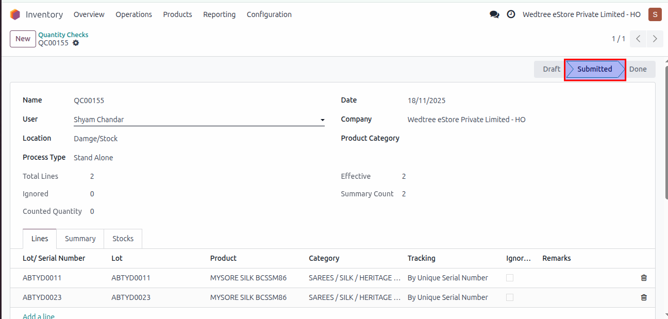Viewport: 668px width, 319px height.
Task: Set the status to Done
Action: pos(638,69)
